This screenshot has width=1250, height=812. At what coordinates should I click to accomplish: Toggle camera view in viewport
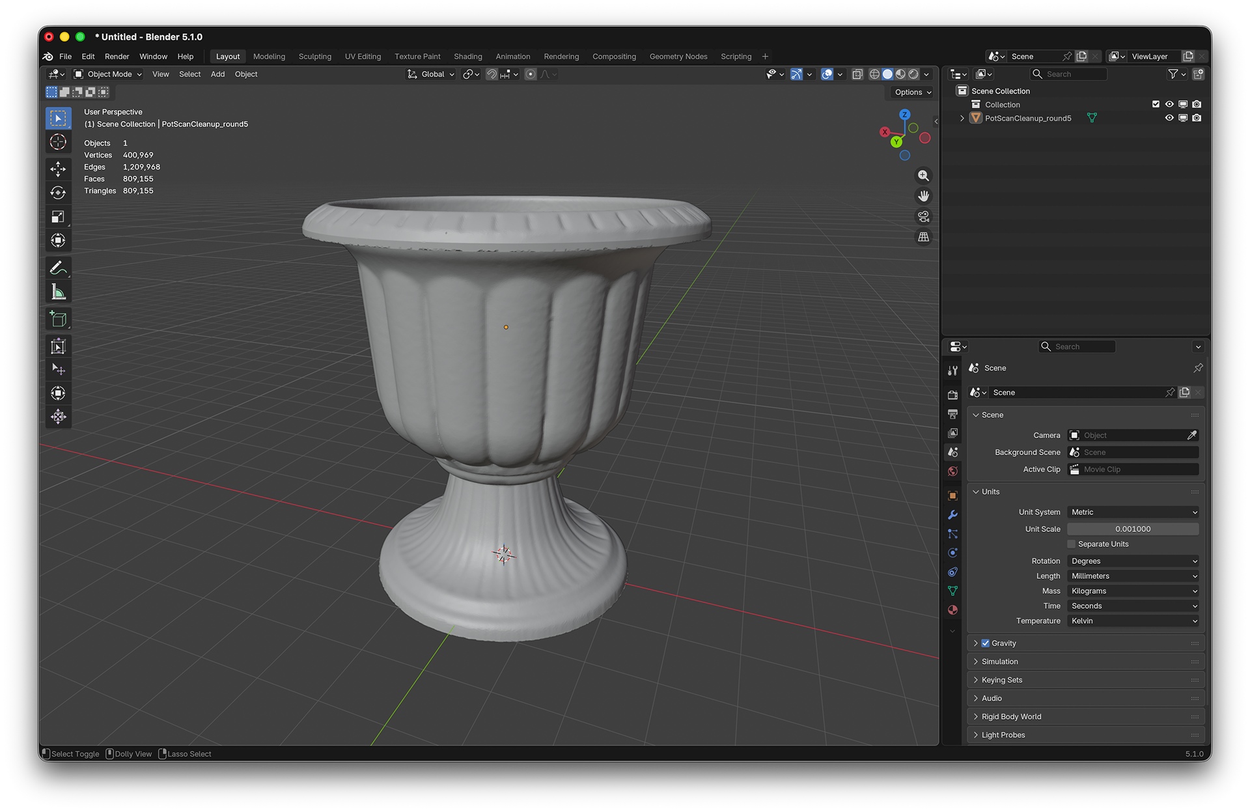pos(923,217)
